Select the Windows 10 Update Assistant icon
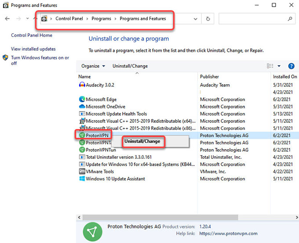The height and width of the screenshot is (243, 299). (82, 179)
